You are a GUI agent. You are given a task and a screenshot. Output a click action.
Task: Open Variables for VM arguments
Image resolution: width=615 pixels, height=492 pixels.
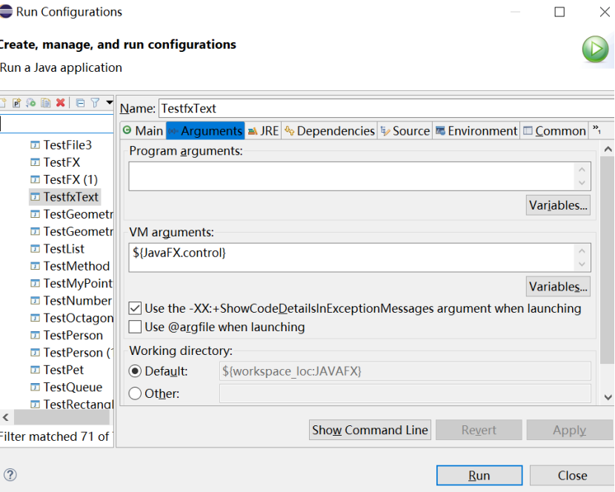[558, 287]
